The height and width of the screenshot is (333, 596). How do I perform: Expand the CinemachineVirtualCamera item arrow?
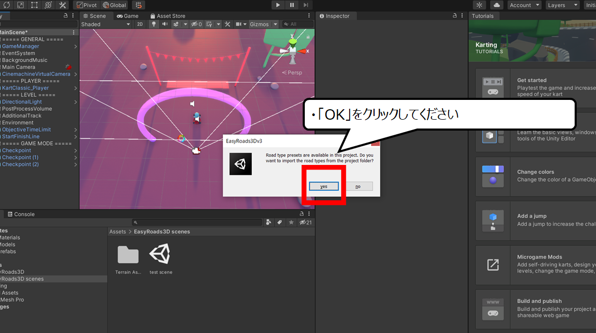coord(76,74)
